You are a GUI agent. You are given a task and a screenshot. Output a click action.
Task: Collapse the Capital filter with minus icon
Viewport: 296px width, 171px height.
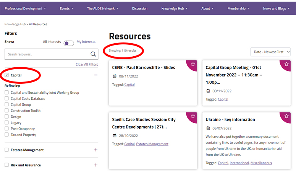point(96,75)
